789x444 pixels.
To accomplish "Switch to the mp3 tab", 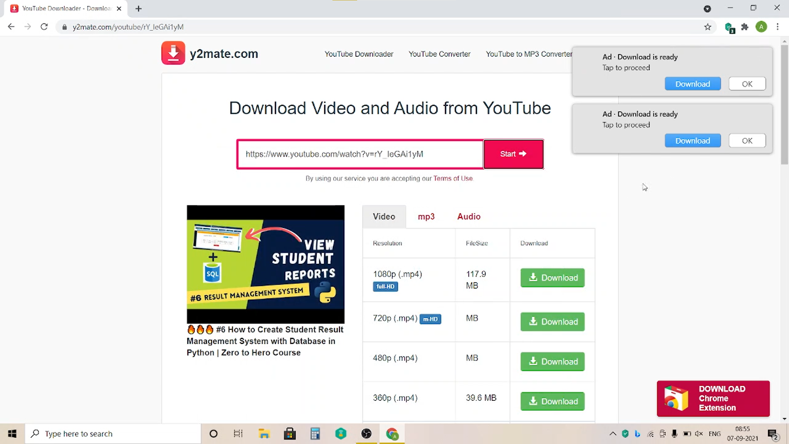I will click(426, 217).
